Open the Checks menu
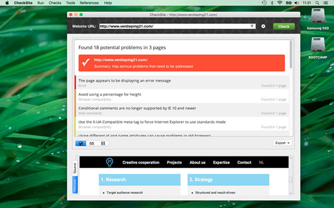334x208 pixels. point(55,3)
